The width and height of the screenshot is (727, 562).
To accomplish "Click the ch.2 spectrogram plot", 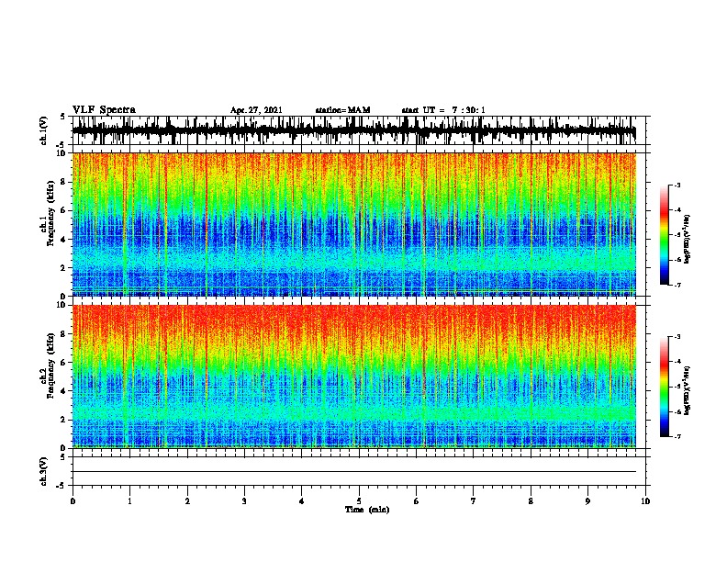I will (353, 377).
